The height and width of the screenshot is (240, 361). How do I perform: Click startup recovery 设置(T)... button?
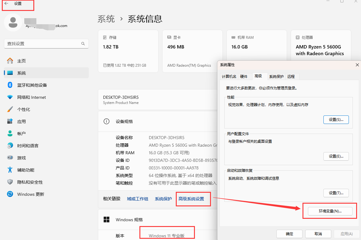pos(336,193)
